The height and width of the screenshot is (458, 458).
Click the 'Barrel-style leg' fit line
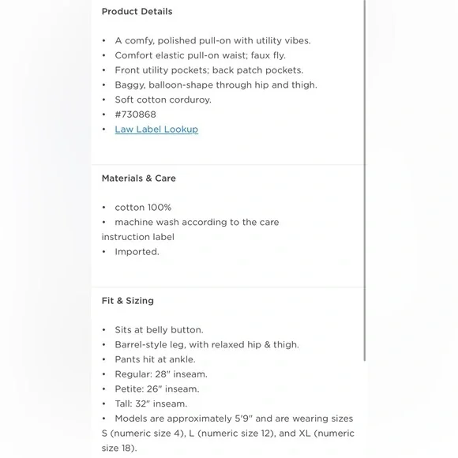[x=207, y=344]
